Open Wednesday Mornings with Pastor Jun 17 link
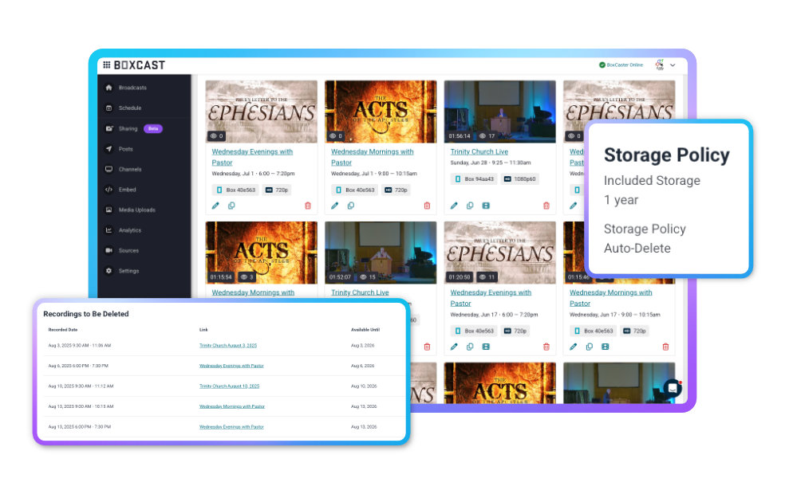Screen dimensions: 785x494 tap(611, 298)
